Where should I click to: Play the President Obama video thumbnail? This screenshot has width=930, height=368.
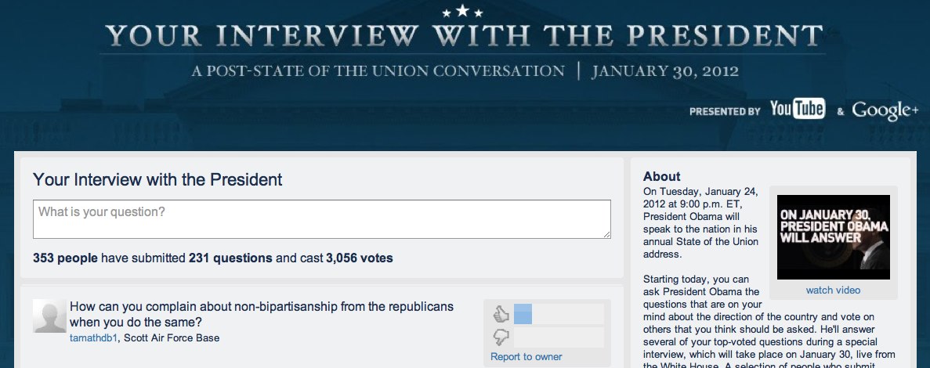click(834, 237)
